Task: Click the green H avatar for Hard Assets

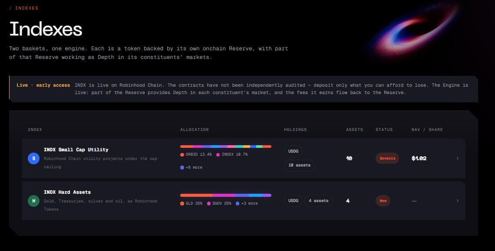Action: (34, 201)
